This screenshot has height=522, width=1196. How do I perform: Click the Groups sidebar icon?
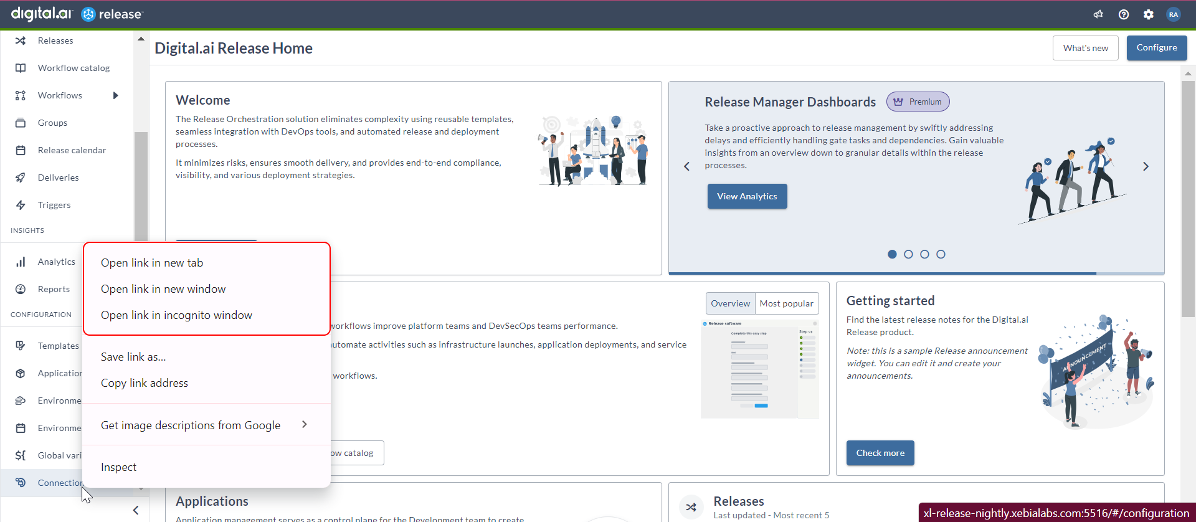click(x=21, y=123)
